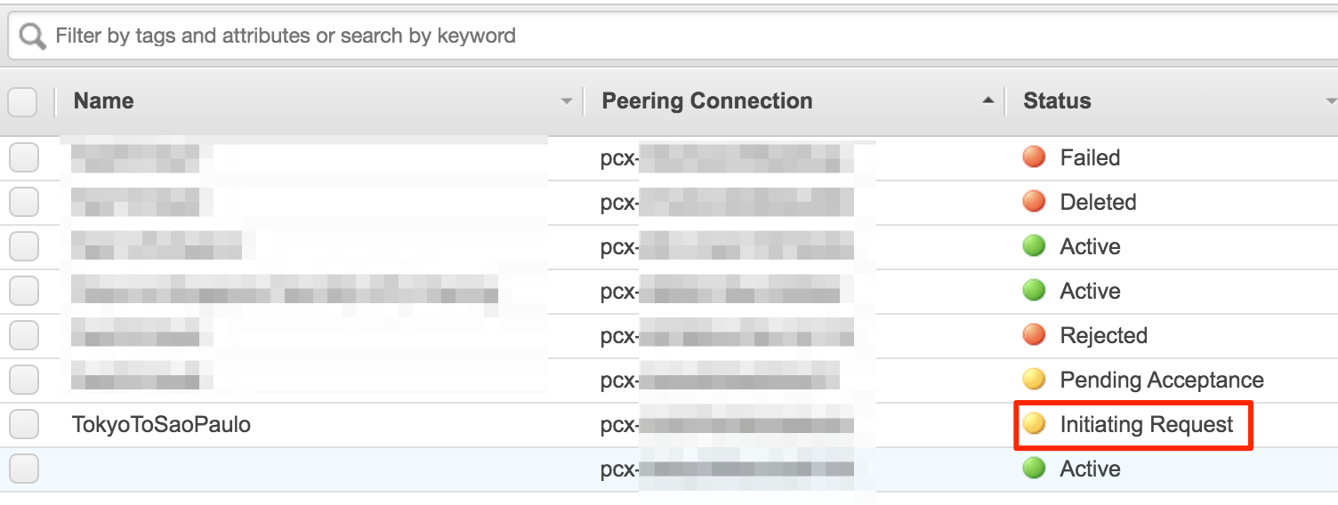Click the search magnifier icon
Image resolution: width=1338 pixels, height=505 pixels.
(33, 36)
